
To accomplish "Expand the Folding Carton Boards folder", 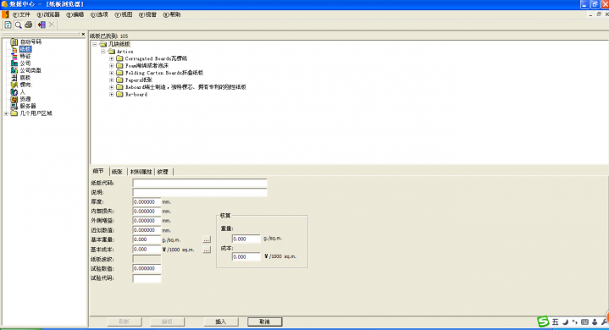I will coord(112,73).
